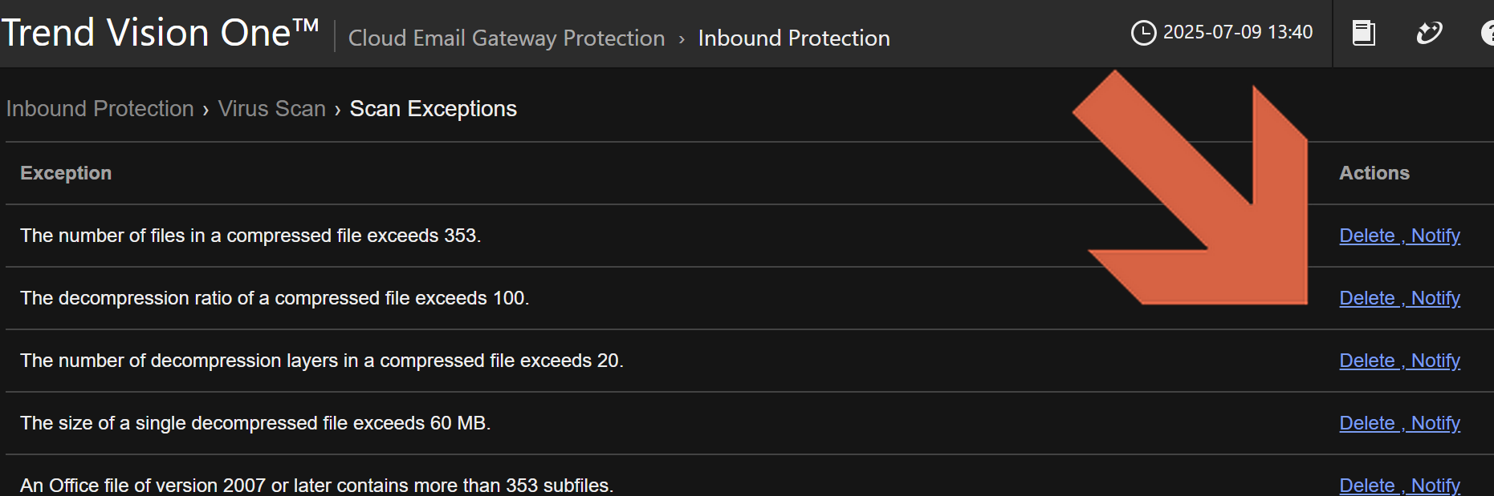Select Inbound Protection in the top header

coord(794,38)
